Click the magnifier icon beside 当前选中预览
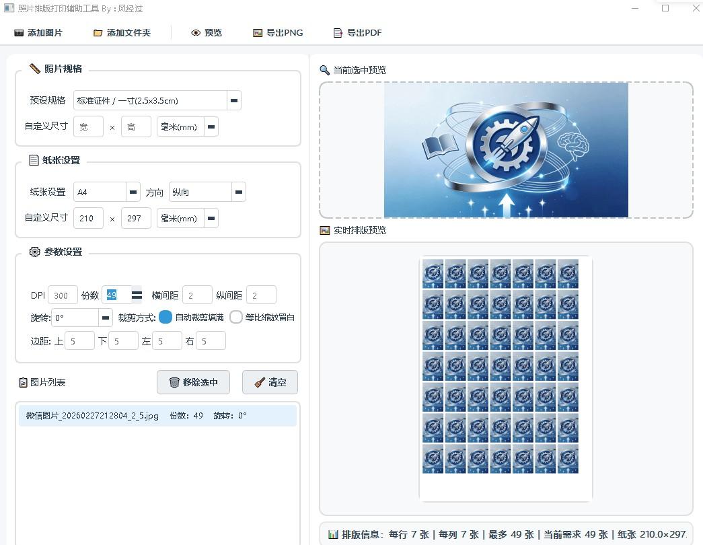The height and width of the screenshot is (545, 703). coord(324,70)
